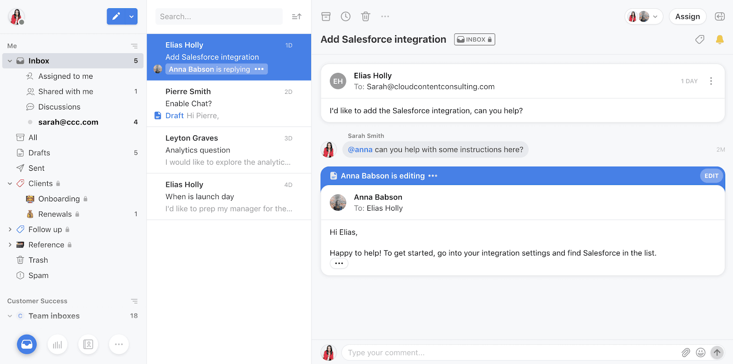733x364 pixels.
Task: Click the Clients tag label
Action: pyautogui.click(x=40, y=184)
